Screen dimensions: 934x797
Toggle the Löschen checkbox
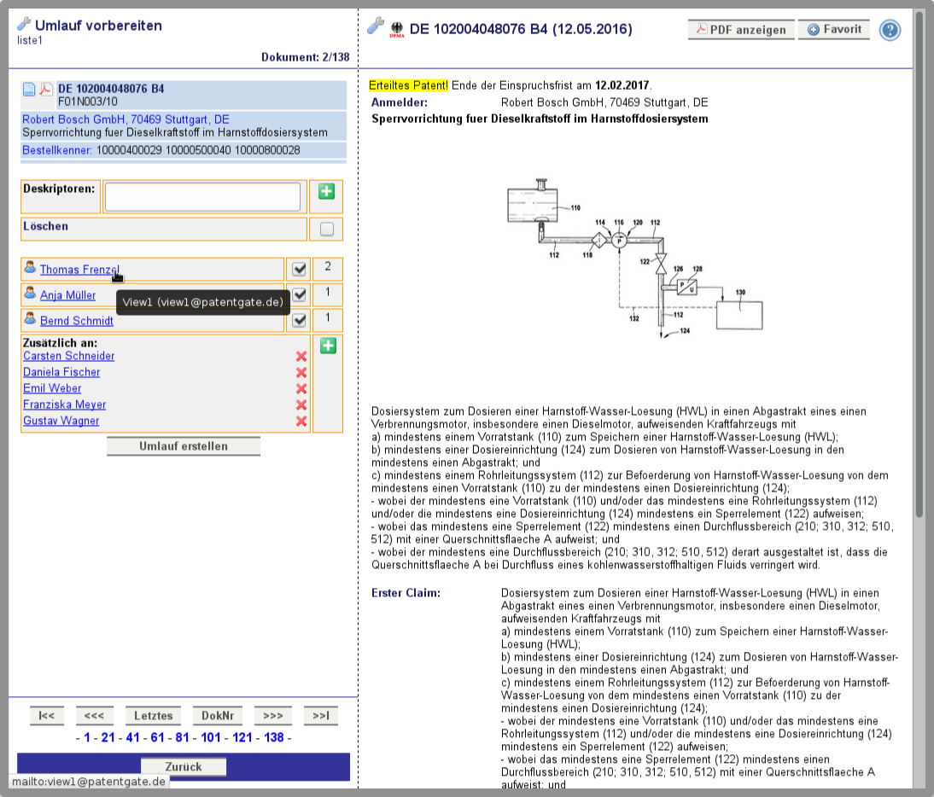326,229
